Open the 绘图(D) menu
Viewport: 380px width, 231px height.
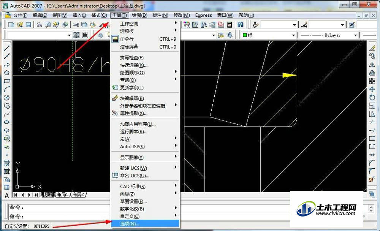(139, 15)
